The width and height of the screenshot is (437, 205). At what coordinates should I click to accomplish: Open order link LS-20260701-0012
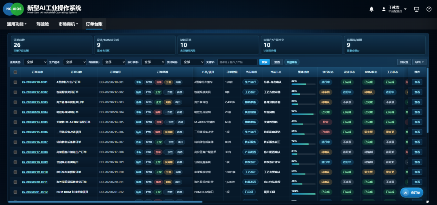point(35,192)
